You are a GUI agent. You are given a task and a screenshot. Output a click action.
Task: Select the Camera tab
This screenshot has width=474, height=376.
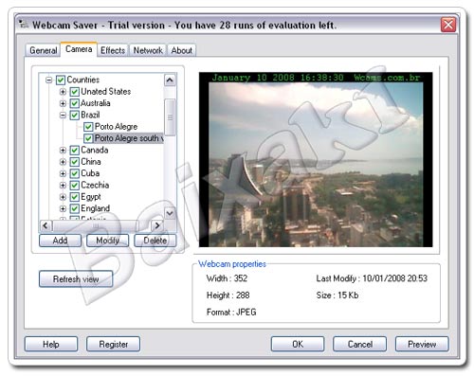point(79,49)
